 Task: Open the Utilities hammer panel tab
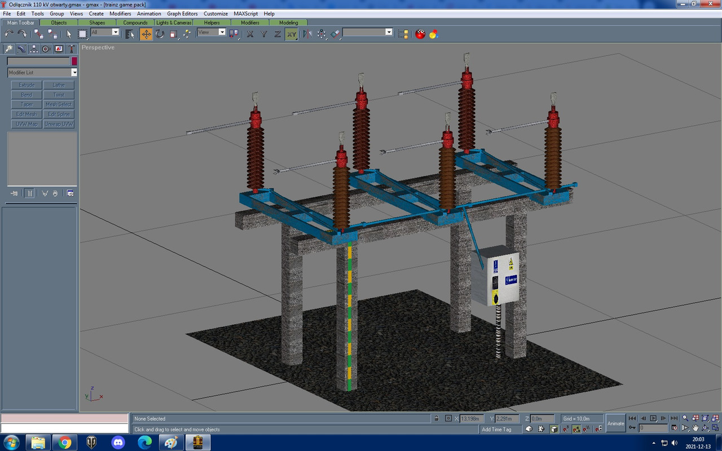point(71,49)
